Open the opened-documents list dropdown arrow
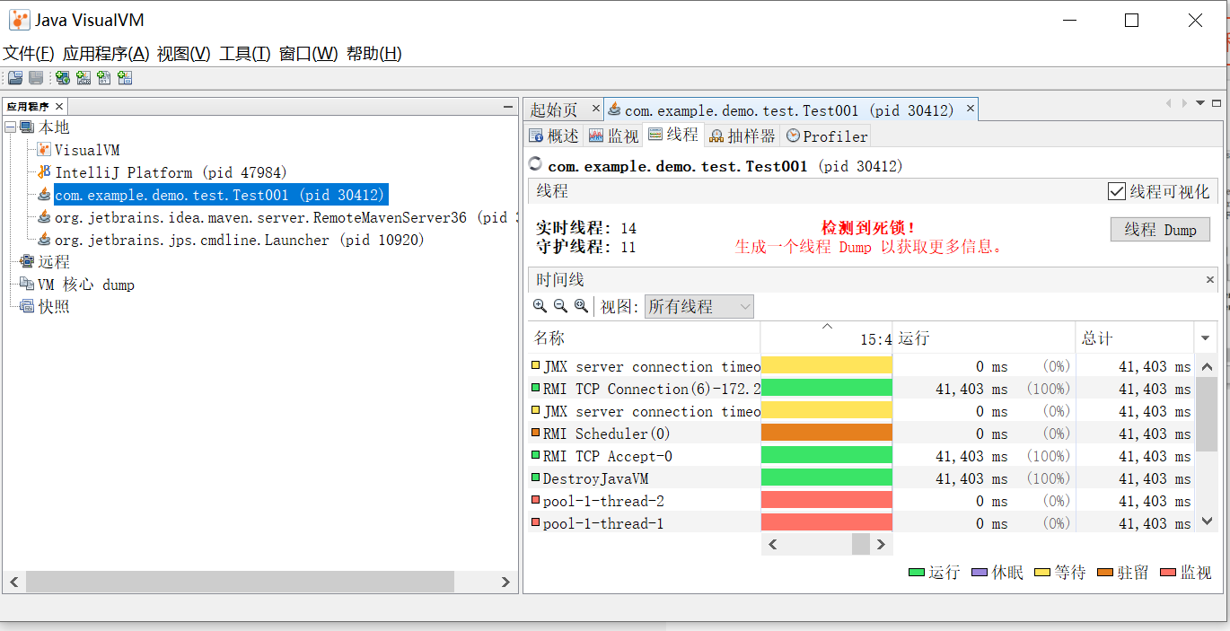 click(1200, 103)
